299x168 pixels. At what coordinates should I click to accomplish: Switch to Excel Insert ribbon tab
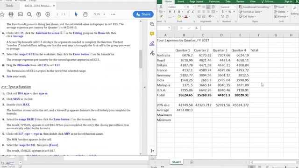tap(181, 1)
